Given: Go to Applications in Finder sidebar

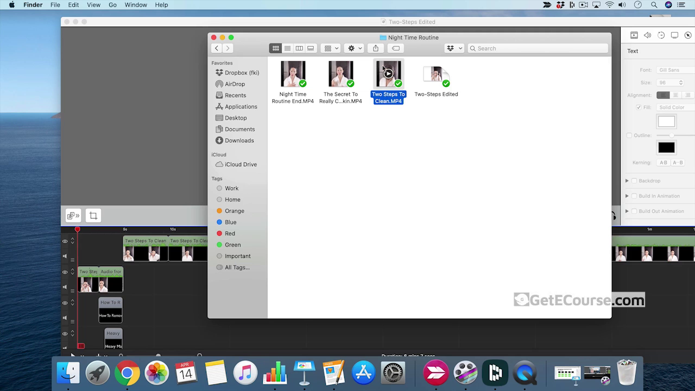Looking at the screenshot, I should coord(237,107).
